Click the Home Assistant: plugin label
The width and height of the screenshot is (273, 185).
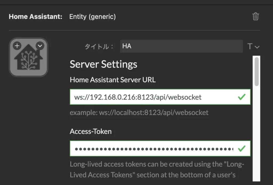point(35,17)
